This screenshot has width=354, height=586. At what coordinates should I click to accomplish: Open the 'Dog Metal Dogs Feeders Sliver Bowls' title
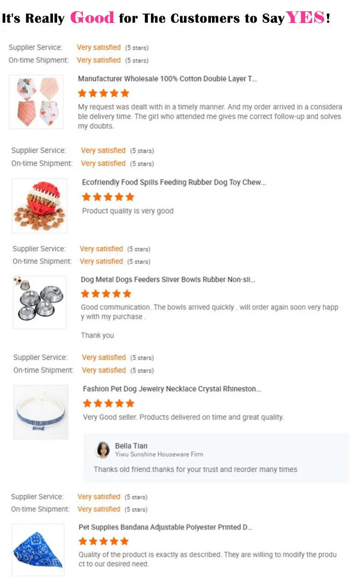(168, 280)
